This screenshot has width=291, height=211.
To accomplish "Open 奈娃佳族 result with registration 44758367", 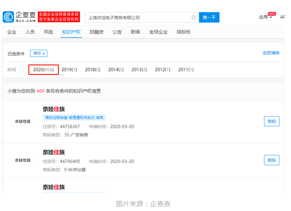I will pyautogui.click(x=54, y=109).
